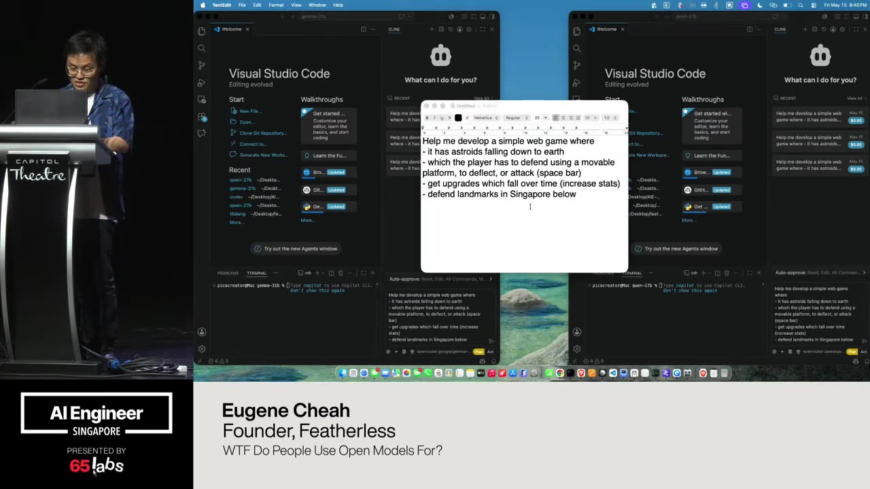Select the Welcome tab in right VS Code window
The width and height of the screenshot is (870, 489).
pos(607,29)
